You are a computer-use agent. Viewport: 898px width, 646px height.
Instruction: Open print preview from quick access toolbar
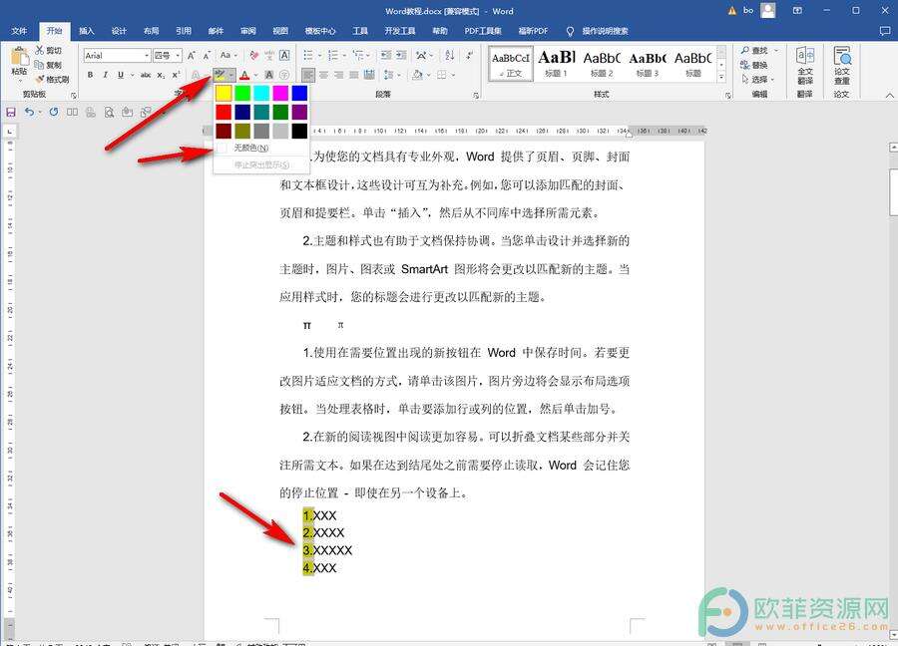[x=109, y=112]
